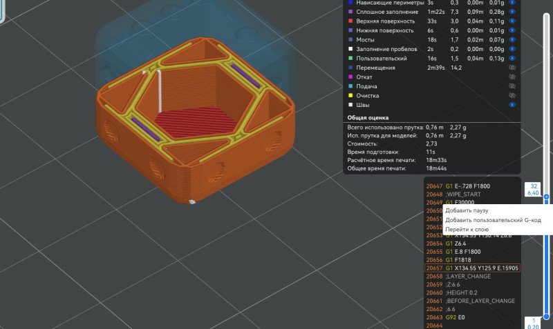Choose 'Добавить пользовательский G-код' menu item
This screenshot has width=553, height=329.
[492, 220]
